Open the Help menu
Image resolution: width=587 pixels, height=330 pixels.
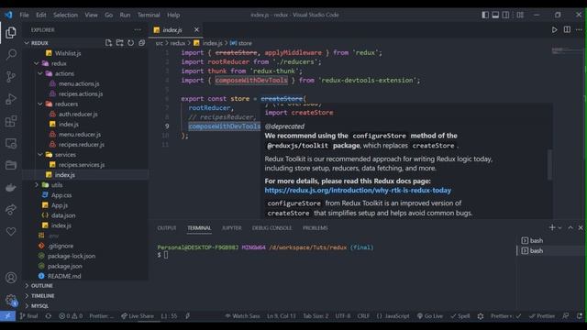pos(173,15)
